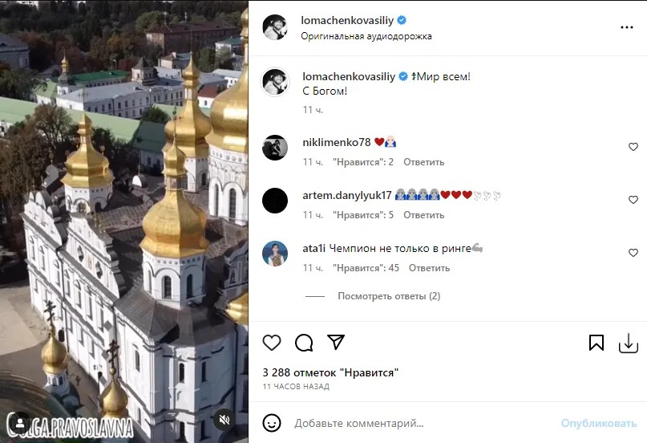Open "Оригинальная аудиодорожка" audio link
Screen dimensions: 647x443
click(x=366, y=36)
